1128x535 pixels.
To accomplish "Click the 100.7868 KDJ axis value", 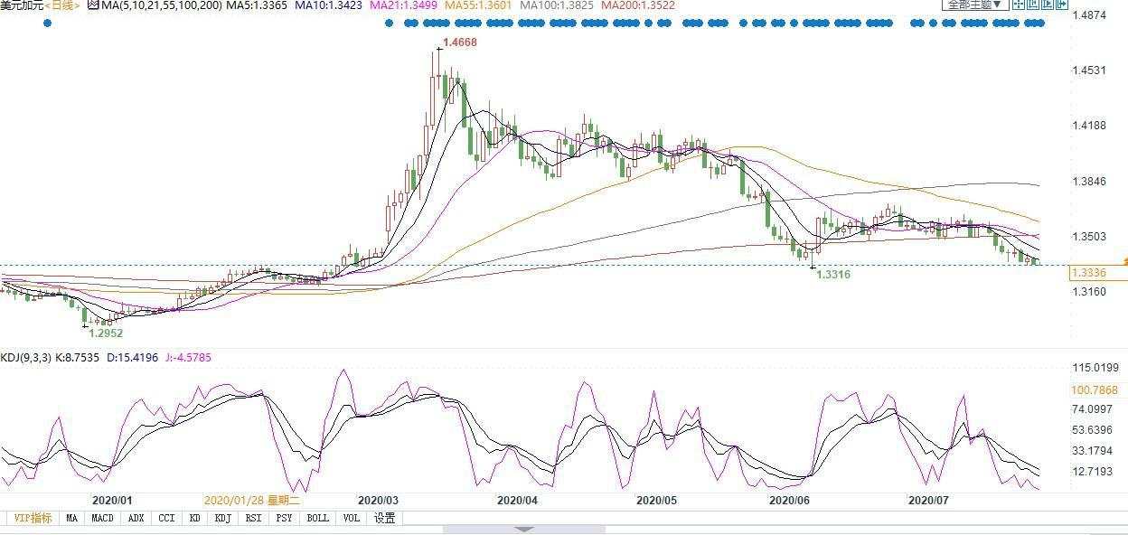I will tap(1094, 390).
